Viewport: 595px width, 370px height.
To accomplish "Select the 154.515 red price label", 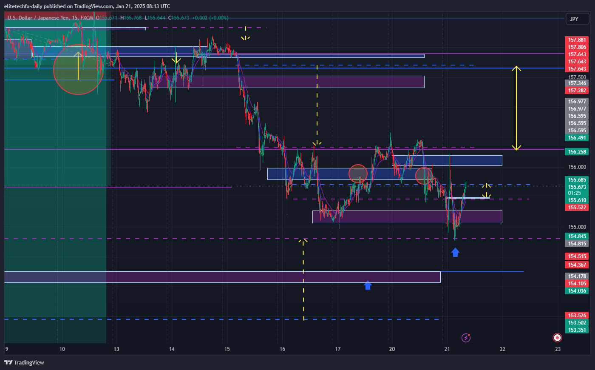I will (577, 256).
